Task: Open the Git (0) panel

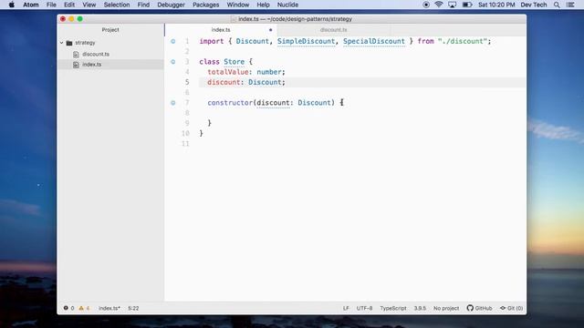Action: 511,308
